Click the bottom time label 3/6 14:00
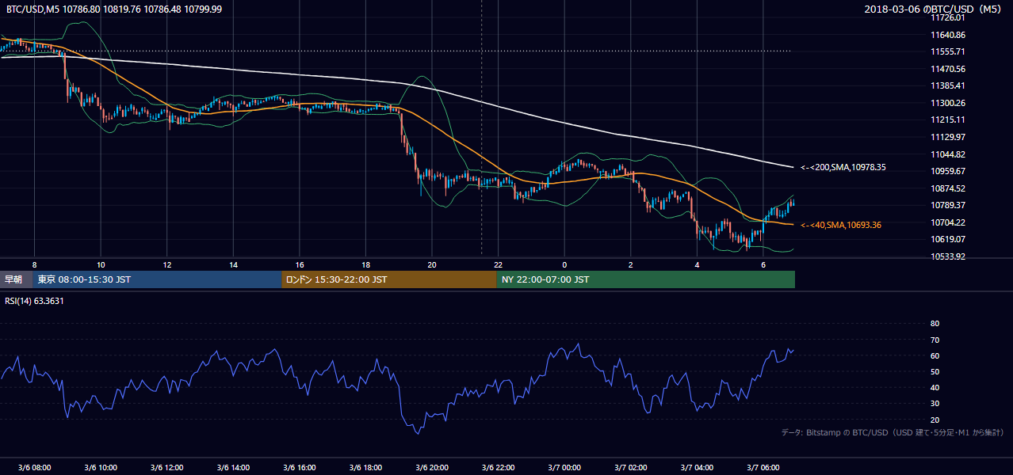The width and height of the screenshot is (1013, 475). coord(233,468)
